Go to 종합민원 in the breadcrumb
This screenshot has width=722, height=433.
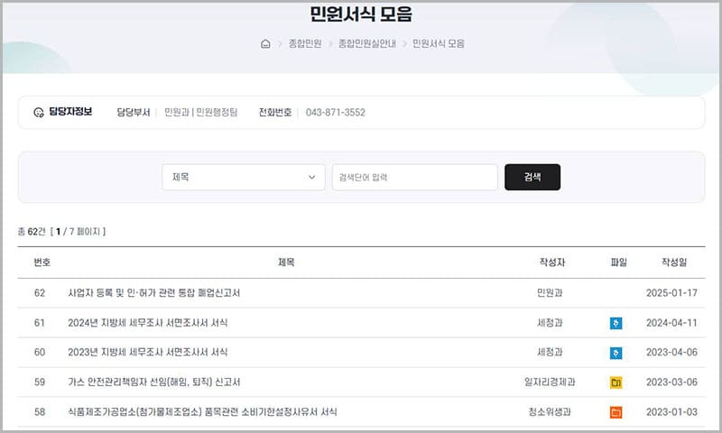(304, 43)
